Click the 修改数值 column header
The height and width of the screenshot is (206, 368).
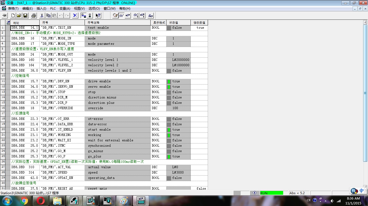[199, 23]
